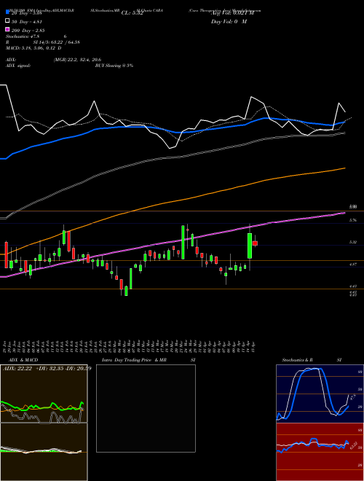Click the 5.32 price axis label
Viewport: 364px width, 481px height.
pyautogui.click(x=353, y=243)
